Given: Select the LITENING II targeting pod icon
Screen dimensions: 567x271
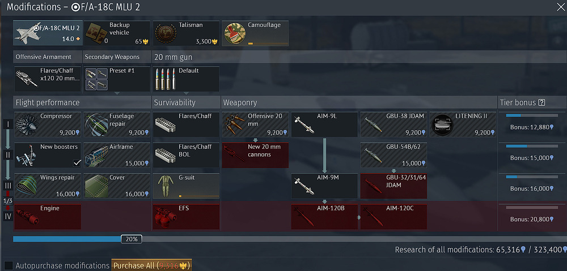Looking at the screenshot, I should [442, 125].
